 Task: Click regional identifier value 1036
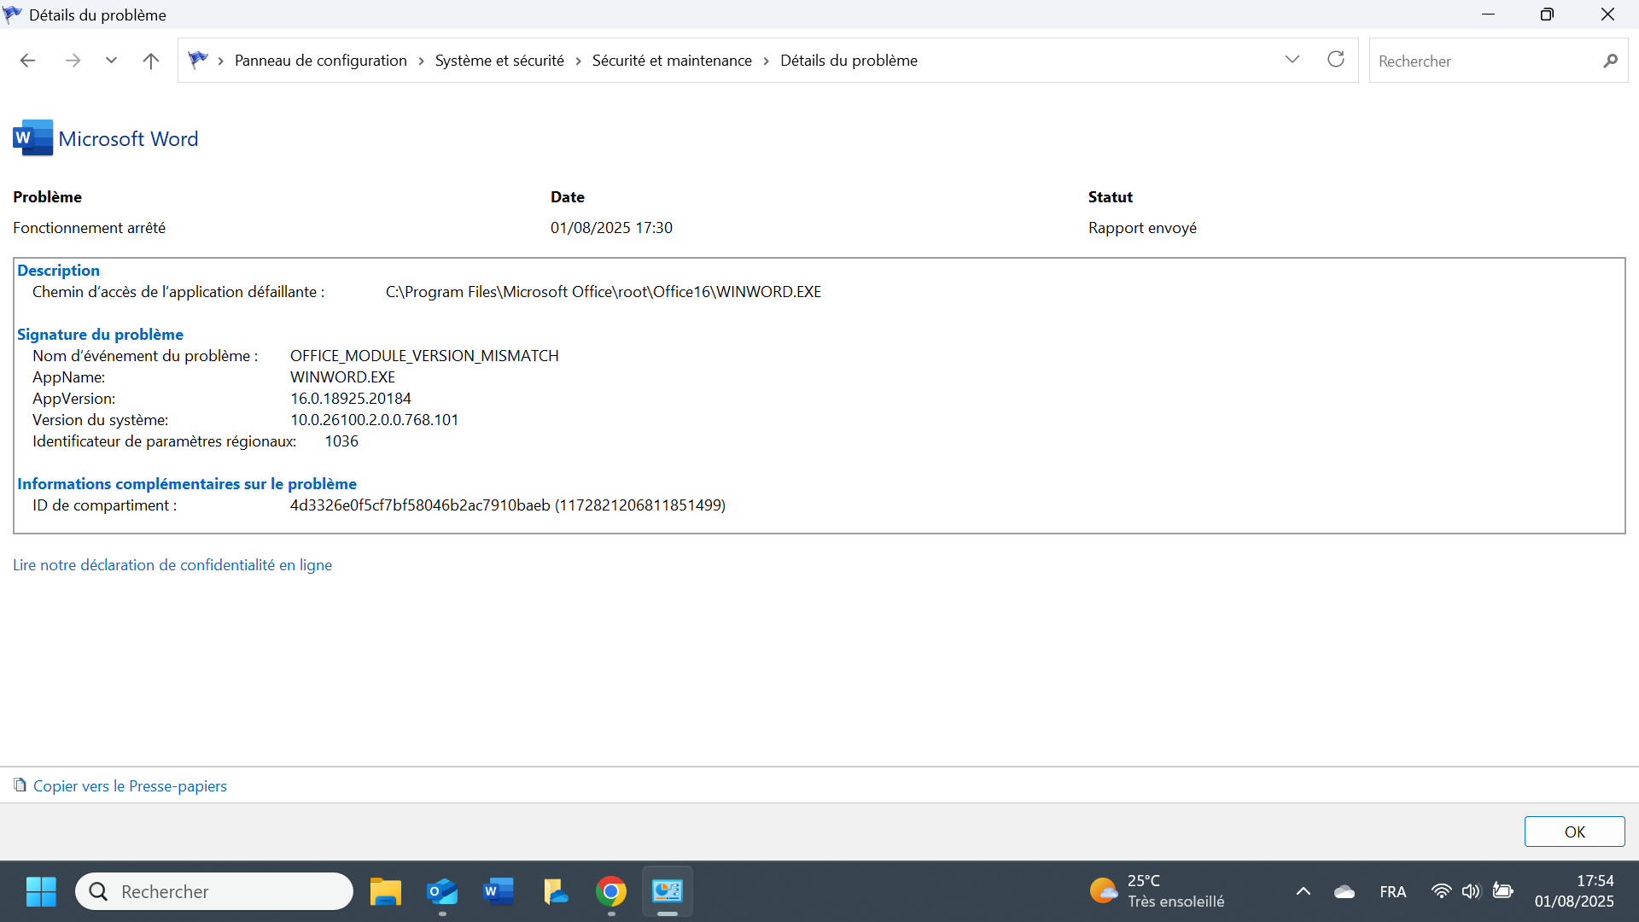coord(341,441)
